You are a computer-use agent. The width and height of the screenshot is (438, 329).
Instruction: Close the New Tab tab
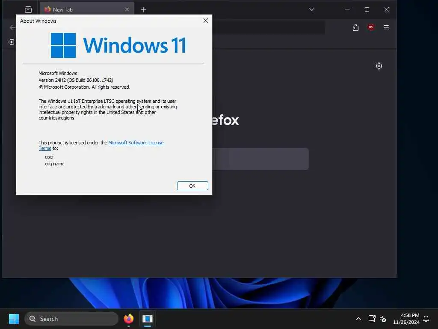tap(127, 9)
